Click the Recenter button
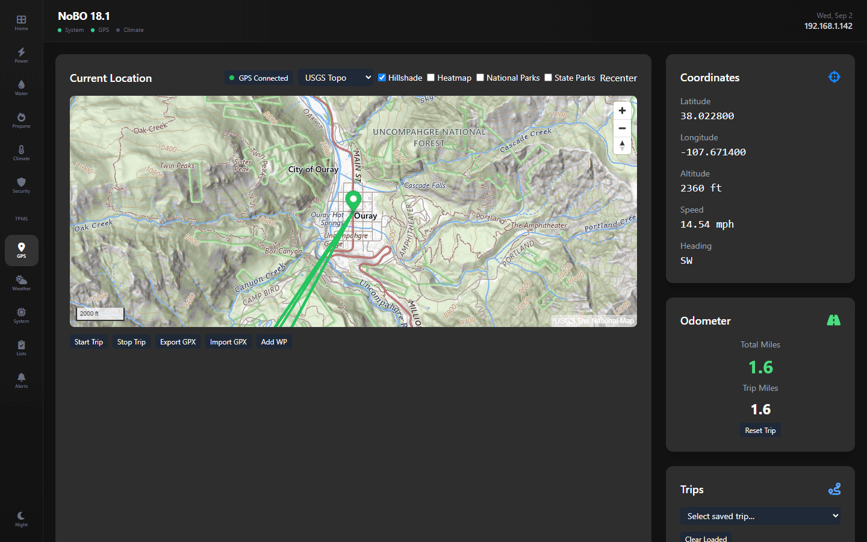The image size is (867, 542). pyautogui.click(x=618, y=78)
